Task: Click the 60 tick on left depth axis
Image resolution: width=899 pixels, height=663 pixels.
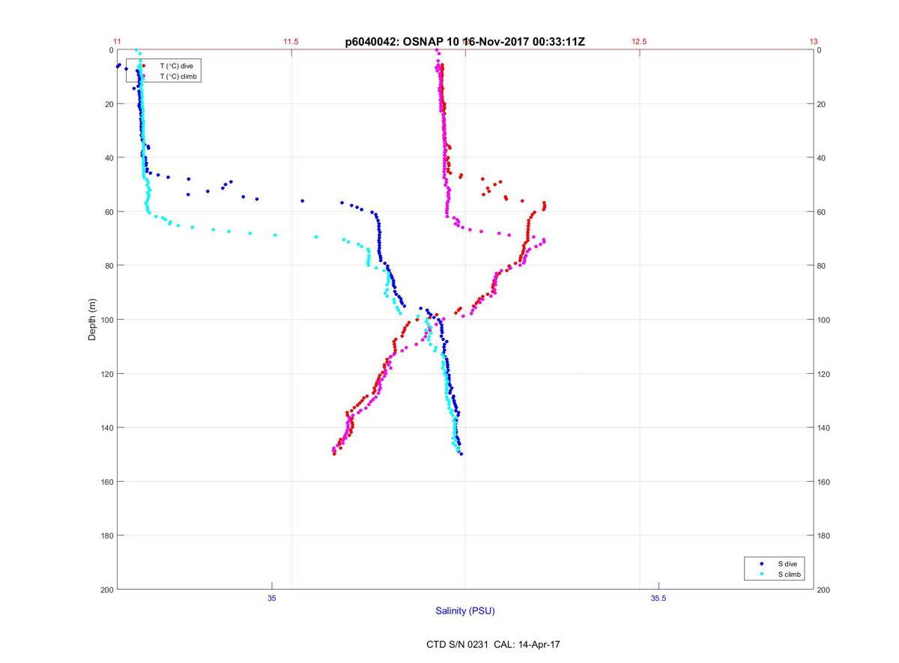Action: click(109, 212)
